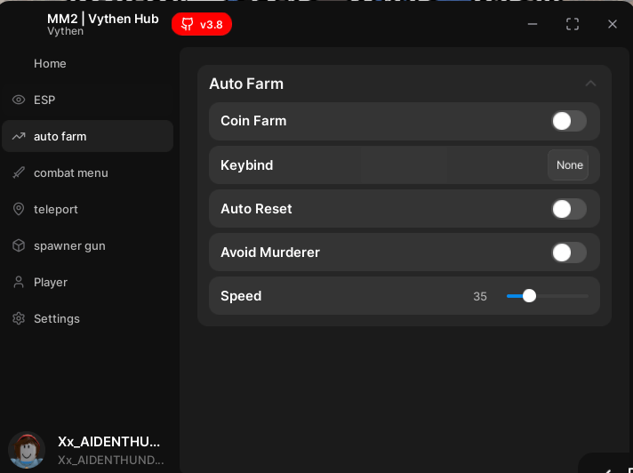
Task: Collapse the Auto Farm section chevron
Action: point(590,84)
